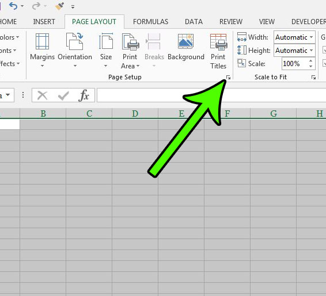
Task: Open the Scale to Fit dialog launcher
Action: click(313, 78)
